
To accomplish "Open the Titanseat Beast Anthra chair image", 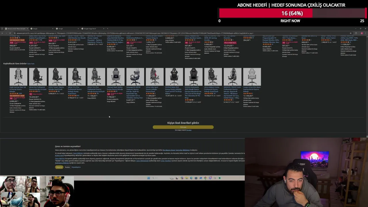I will click(116, 77).
